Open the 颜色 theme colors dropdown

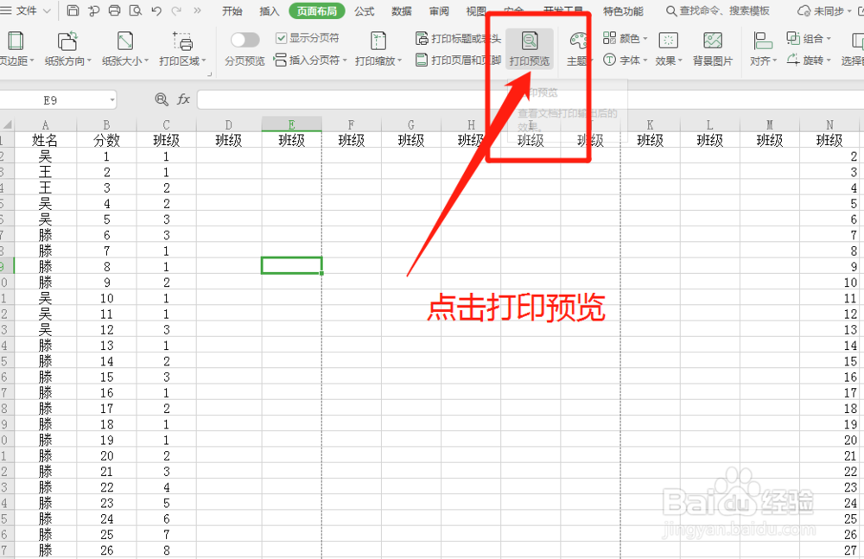click(625, 38)
